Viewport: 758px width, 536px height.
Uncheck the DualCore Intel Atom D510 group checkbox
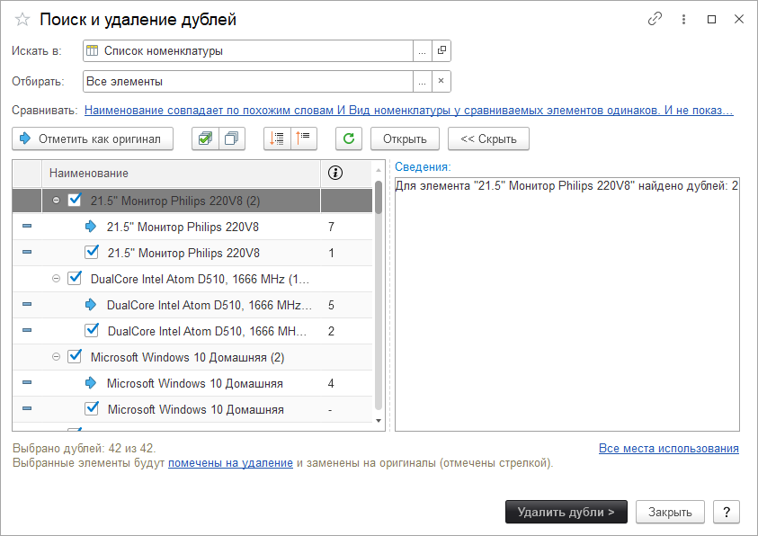(76, 279)
